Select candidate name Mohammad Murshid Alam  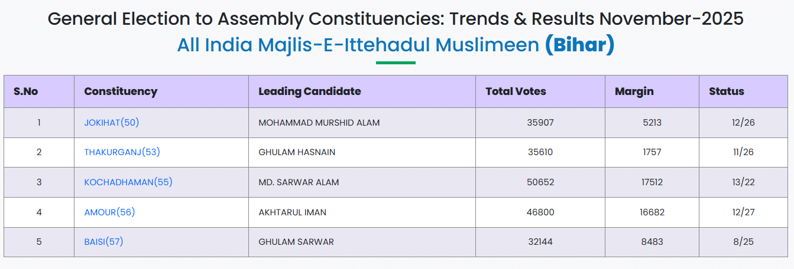coord(319,123)
